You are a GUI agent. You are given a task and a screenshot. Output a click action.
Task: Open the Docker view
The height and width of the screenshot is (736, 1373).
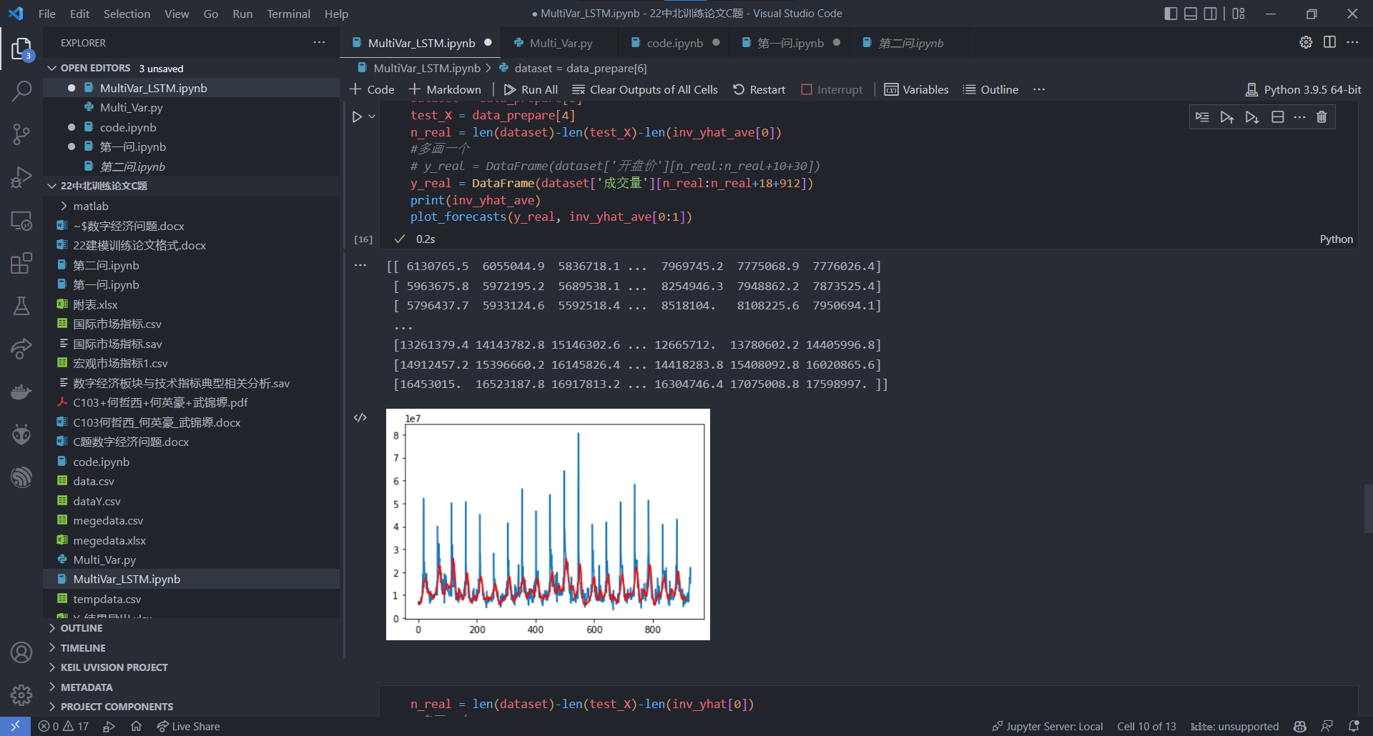pyautogui.click(x=21, y=392)
